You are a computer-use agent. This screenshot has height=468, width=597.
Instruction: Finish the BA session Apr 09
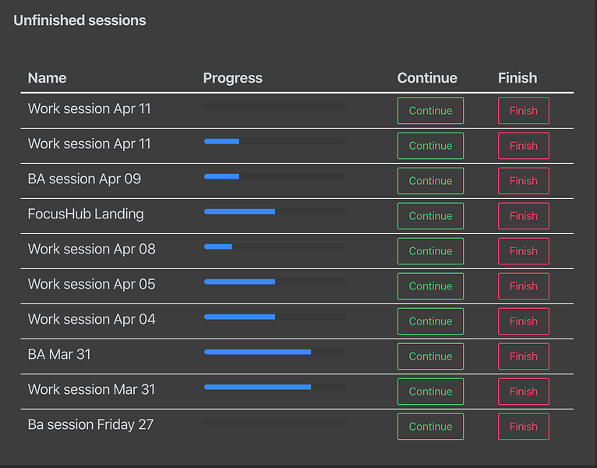(524, 181)
